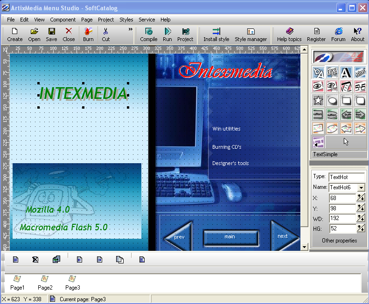Expand the Name dropdown showing TextHot6
The width and height of the screenshot is (369, 304).
(361, 187)
